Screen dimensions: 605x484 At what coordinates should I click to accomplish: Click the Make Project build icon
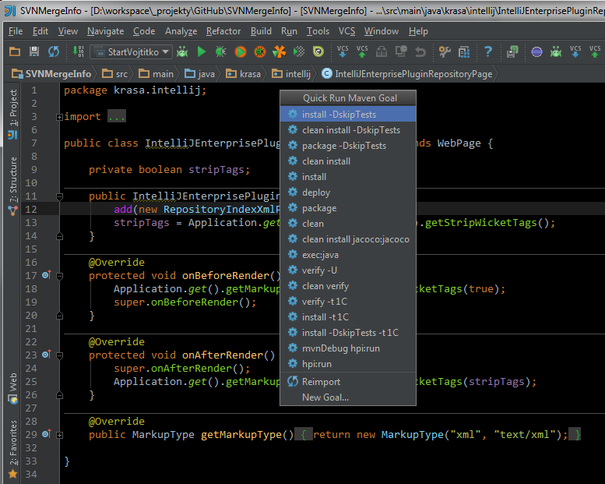click(78, 51)
